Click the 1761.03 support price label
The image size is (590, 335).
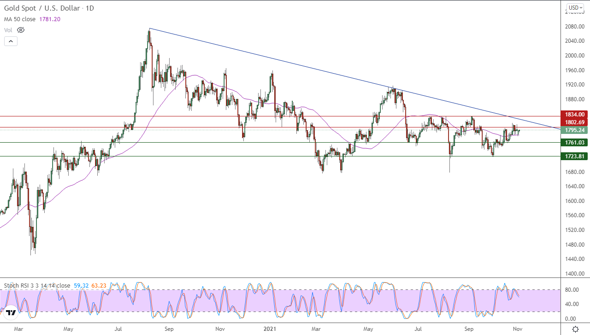(574, 143)
